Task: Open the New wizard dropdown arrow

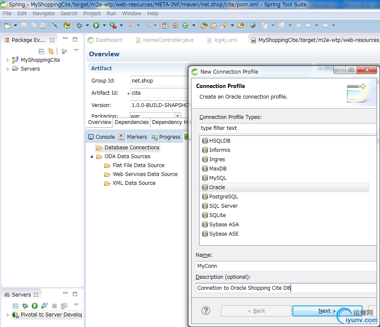Action: click(15, 25)
